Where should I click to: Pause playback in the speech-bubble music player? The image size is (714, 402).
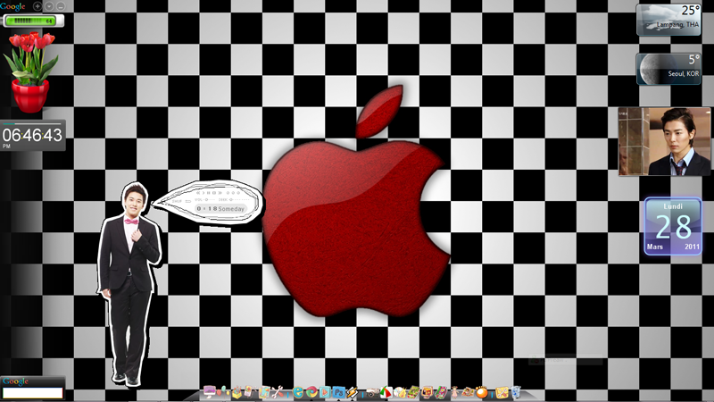click(209, 193)
